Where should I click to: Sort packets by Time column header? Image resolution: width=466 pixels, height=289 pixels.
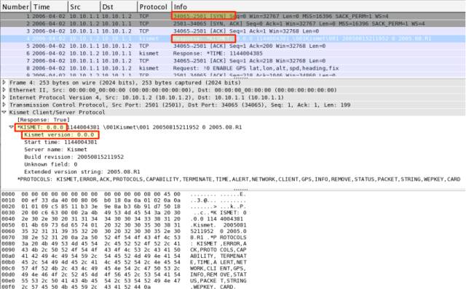(x=49, y=7)
